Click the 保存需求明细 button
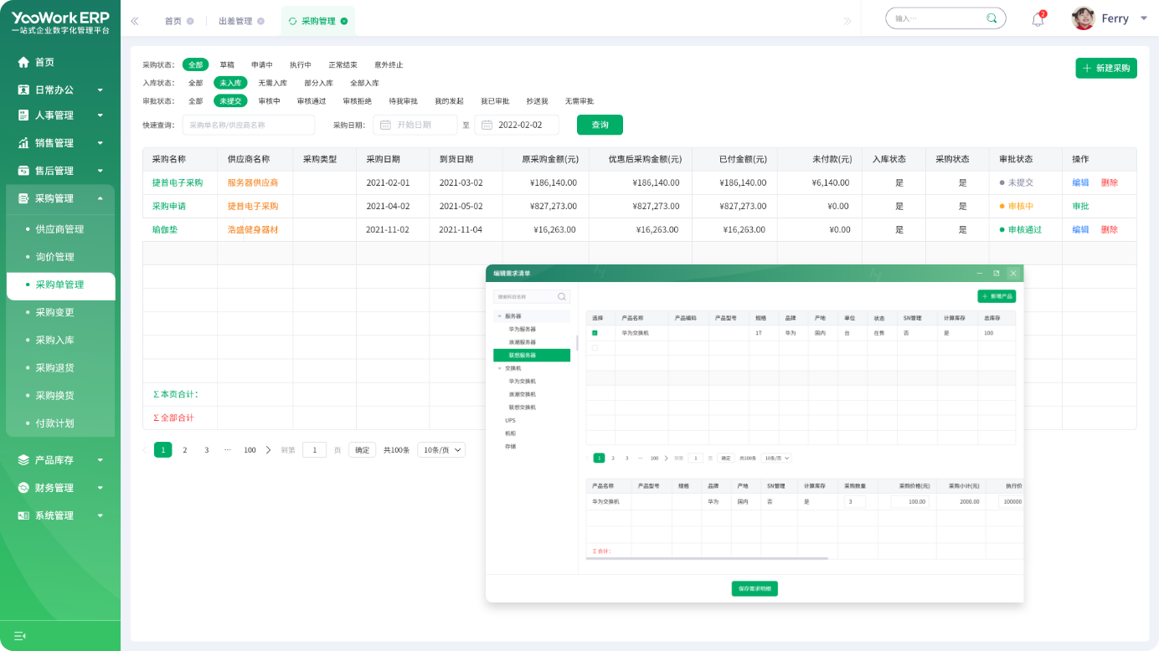 pyautogui.click(x=755, y=588)
